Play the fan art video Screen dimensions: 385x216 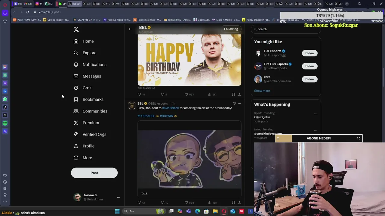(x=189, y=159)
